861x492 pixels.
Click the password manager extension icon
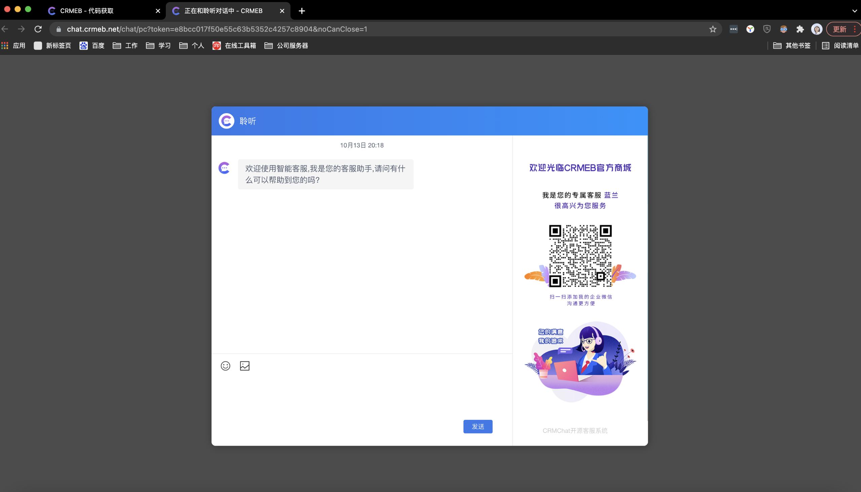point(734,29)
